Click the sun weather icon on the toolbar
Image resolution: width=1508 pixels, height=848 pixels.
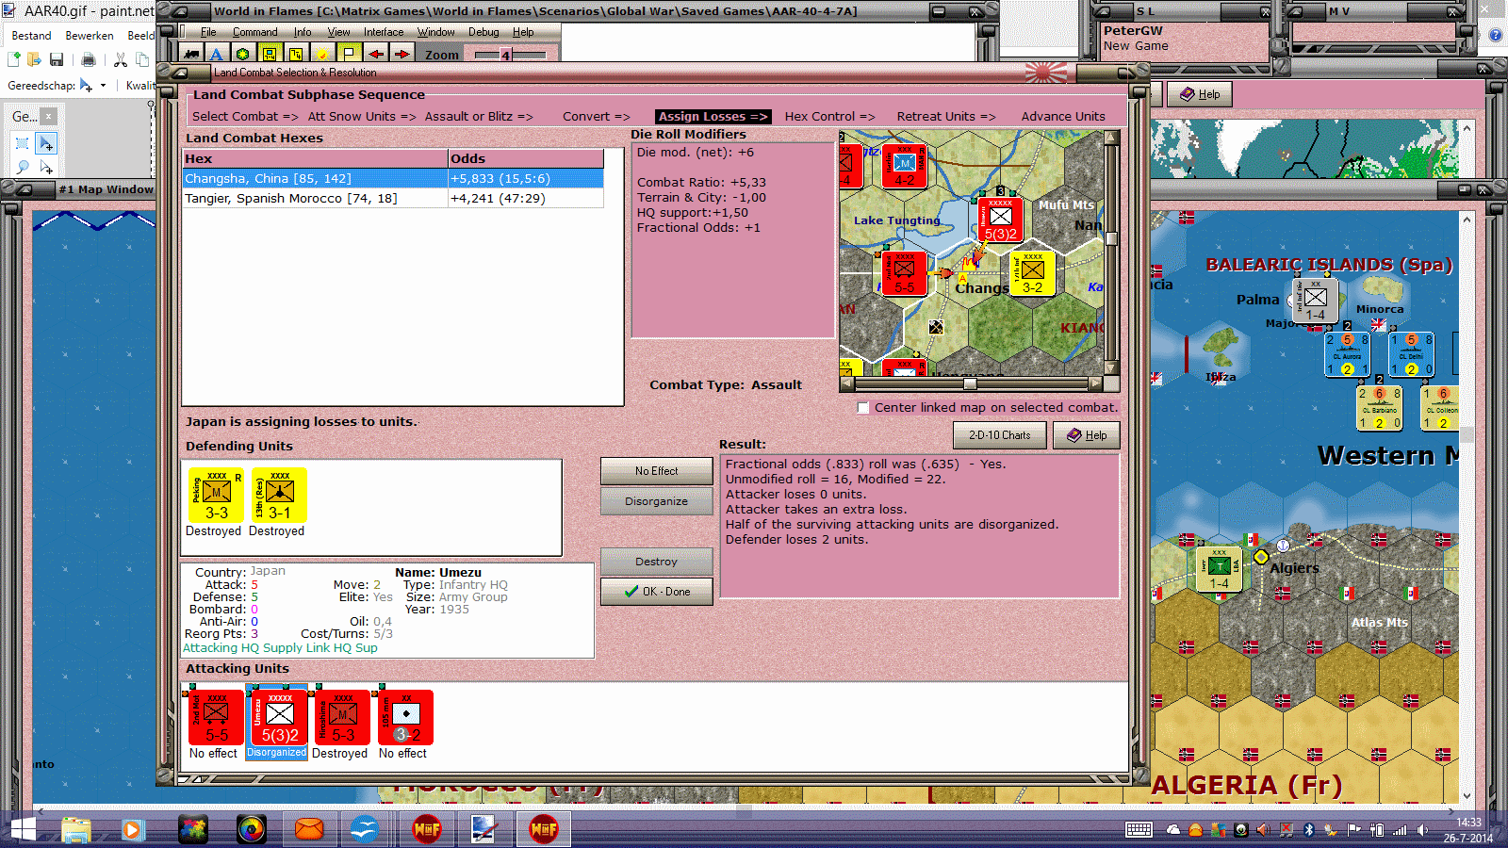click(x=321, y=54)
